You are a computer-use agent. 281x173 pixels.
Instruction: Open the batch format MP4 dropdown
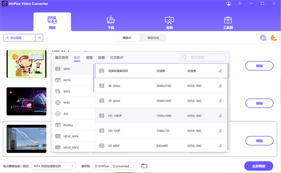(x=54, y=166)
